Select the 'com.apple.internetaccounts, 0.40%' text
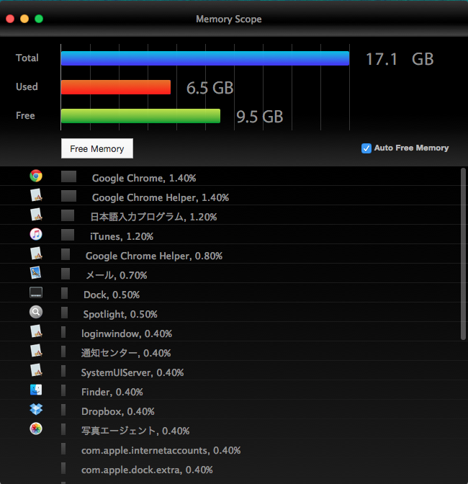Image resolution: width=468 pixels, height=484 pixels. point(161,450)
